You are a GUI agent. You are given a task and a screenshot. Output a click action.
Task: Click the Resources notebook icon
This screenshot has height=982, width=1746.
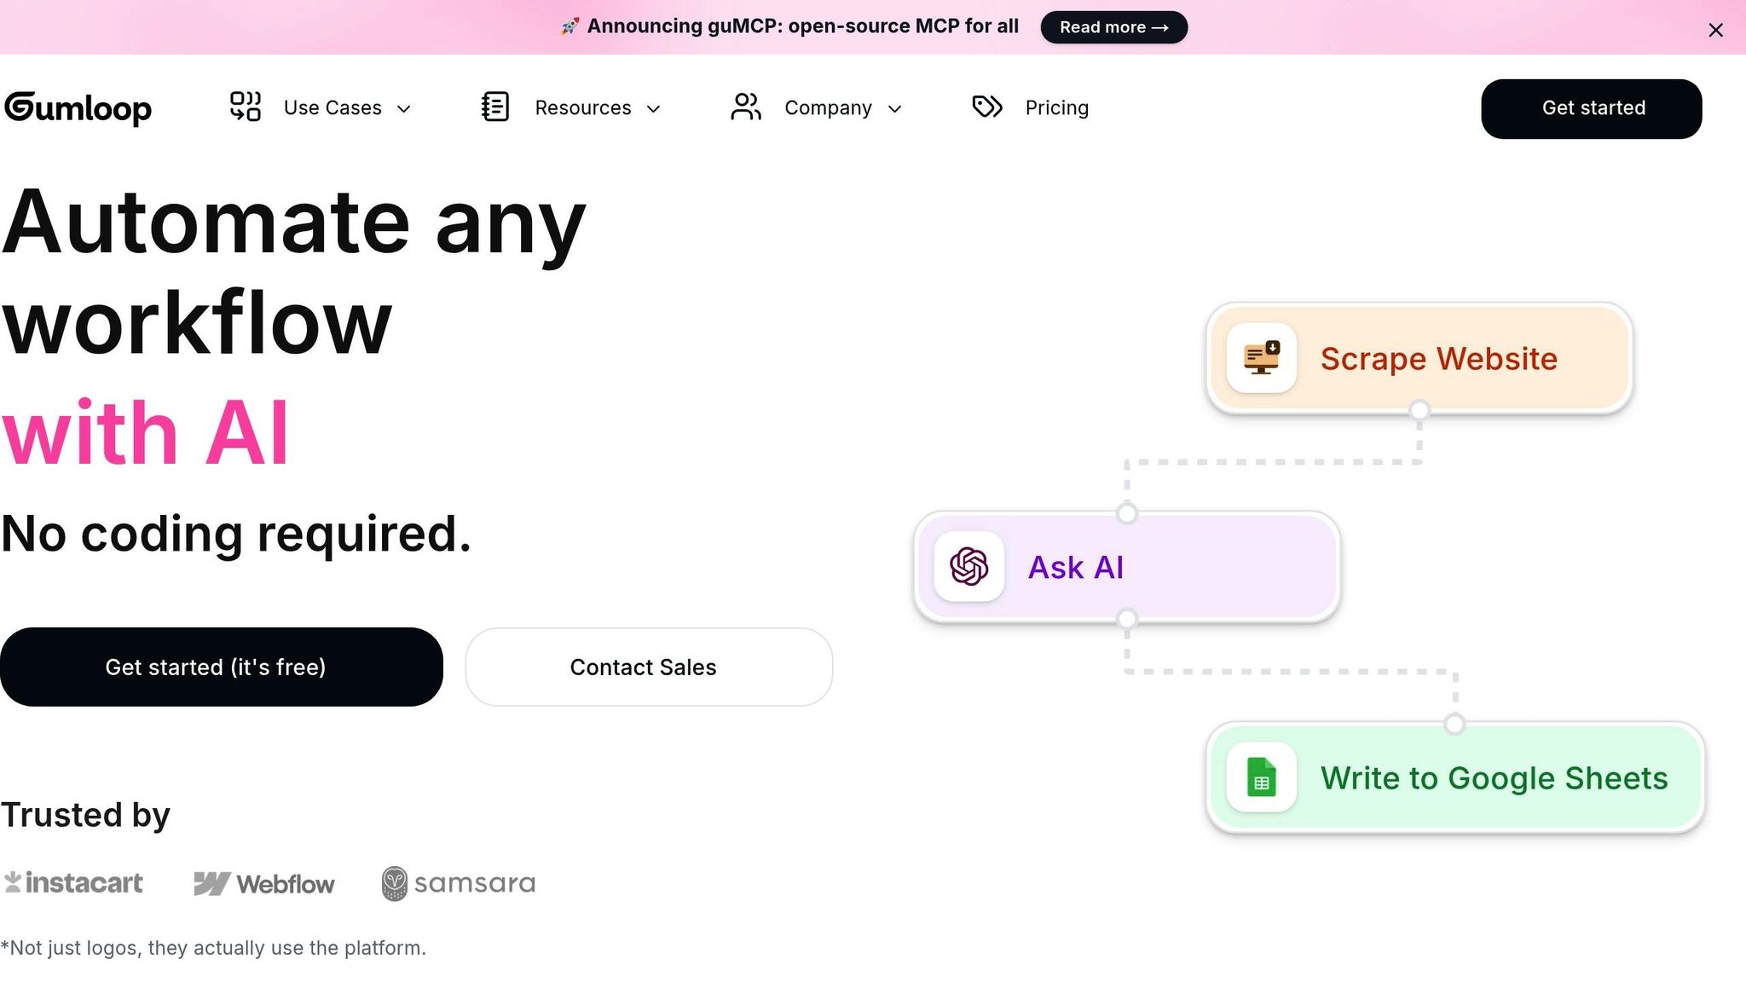pyautogui.click(x=495, y=107)
